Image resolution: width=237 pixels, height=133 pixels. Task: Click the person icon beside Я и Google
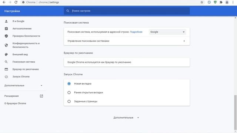[6, 21]
